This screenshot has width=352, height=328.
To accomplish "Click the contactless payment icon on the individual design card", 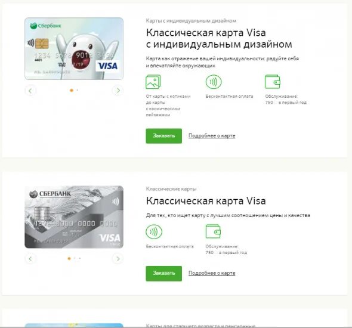I will click(x=214, y=82).
